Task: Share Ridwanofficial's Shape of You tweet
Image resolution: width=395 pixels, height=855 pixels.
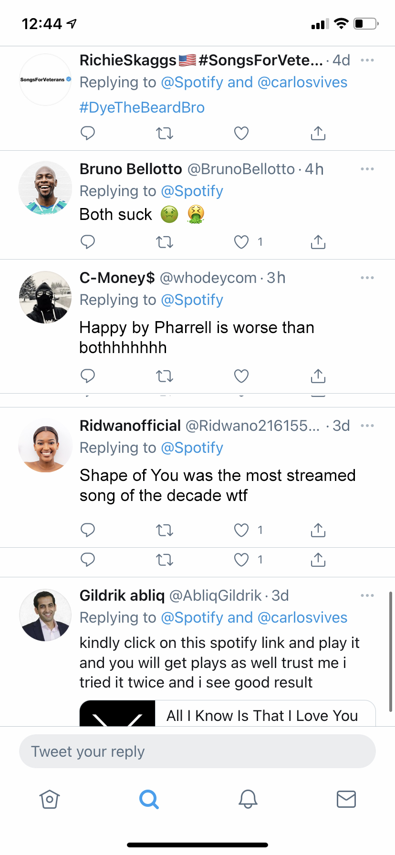Action: pyautogui.click(x=318, y=530)
